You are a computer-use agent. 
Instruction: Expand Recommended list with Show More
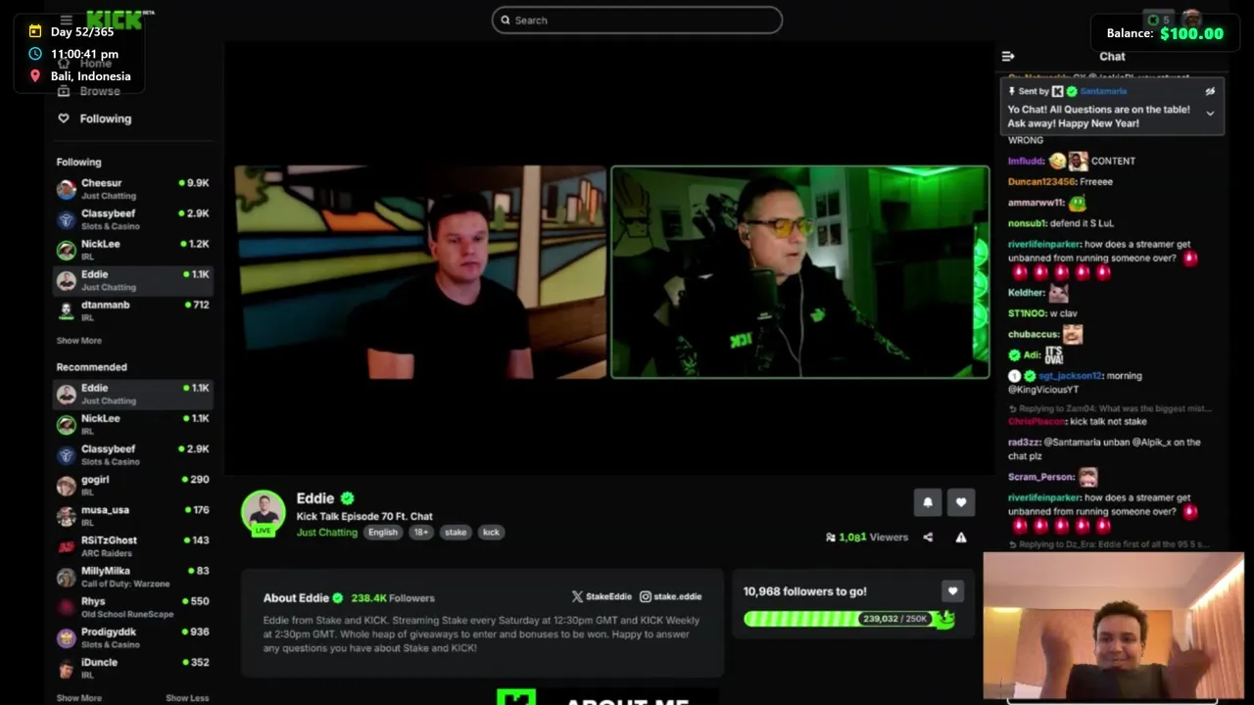(x=78, y=698)
